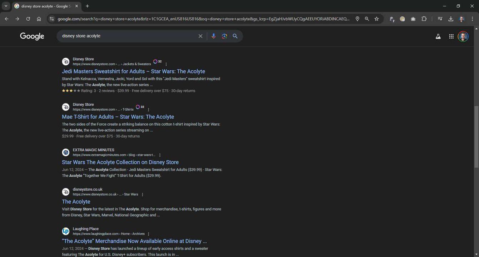Expand options for Laughing Place result
This screenshot has height=257, width=479.
(x=149, y=234)
